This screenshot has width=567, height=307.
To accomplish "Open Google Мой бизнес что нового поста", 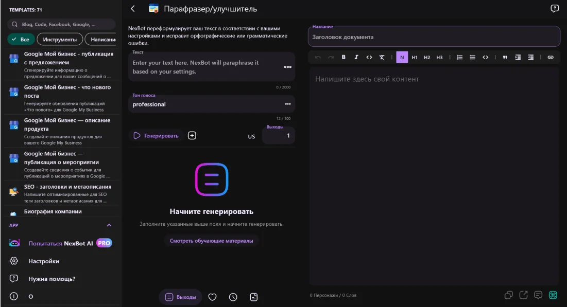I will [x=62, y=98].
